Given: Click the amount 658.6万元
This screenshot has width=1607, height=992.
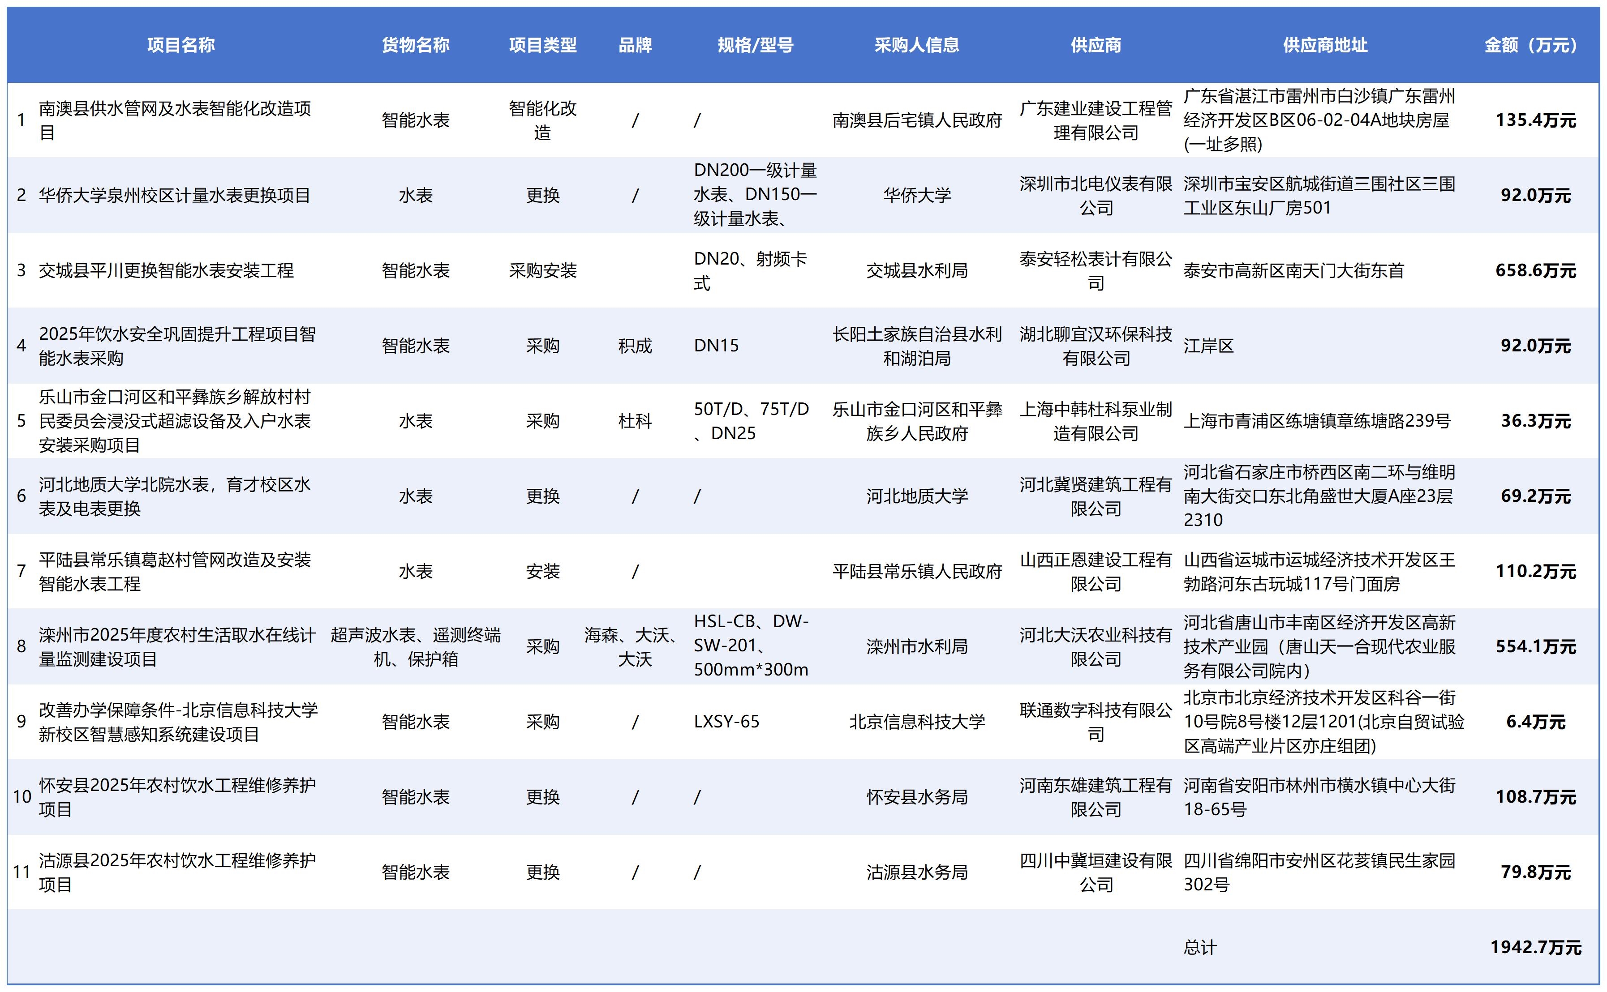Looking at the screenshot, I should coord(1535,270).
